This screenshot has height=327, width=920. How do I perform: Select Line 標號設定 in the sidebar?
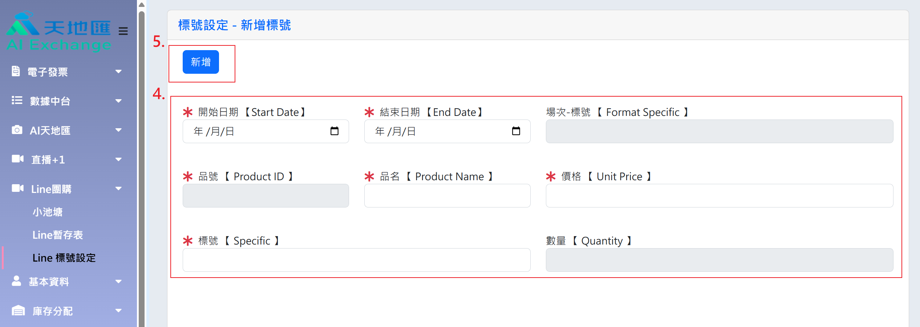(x=64, y=258)
